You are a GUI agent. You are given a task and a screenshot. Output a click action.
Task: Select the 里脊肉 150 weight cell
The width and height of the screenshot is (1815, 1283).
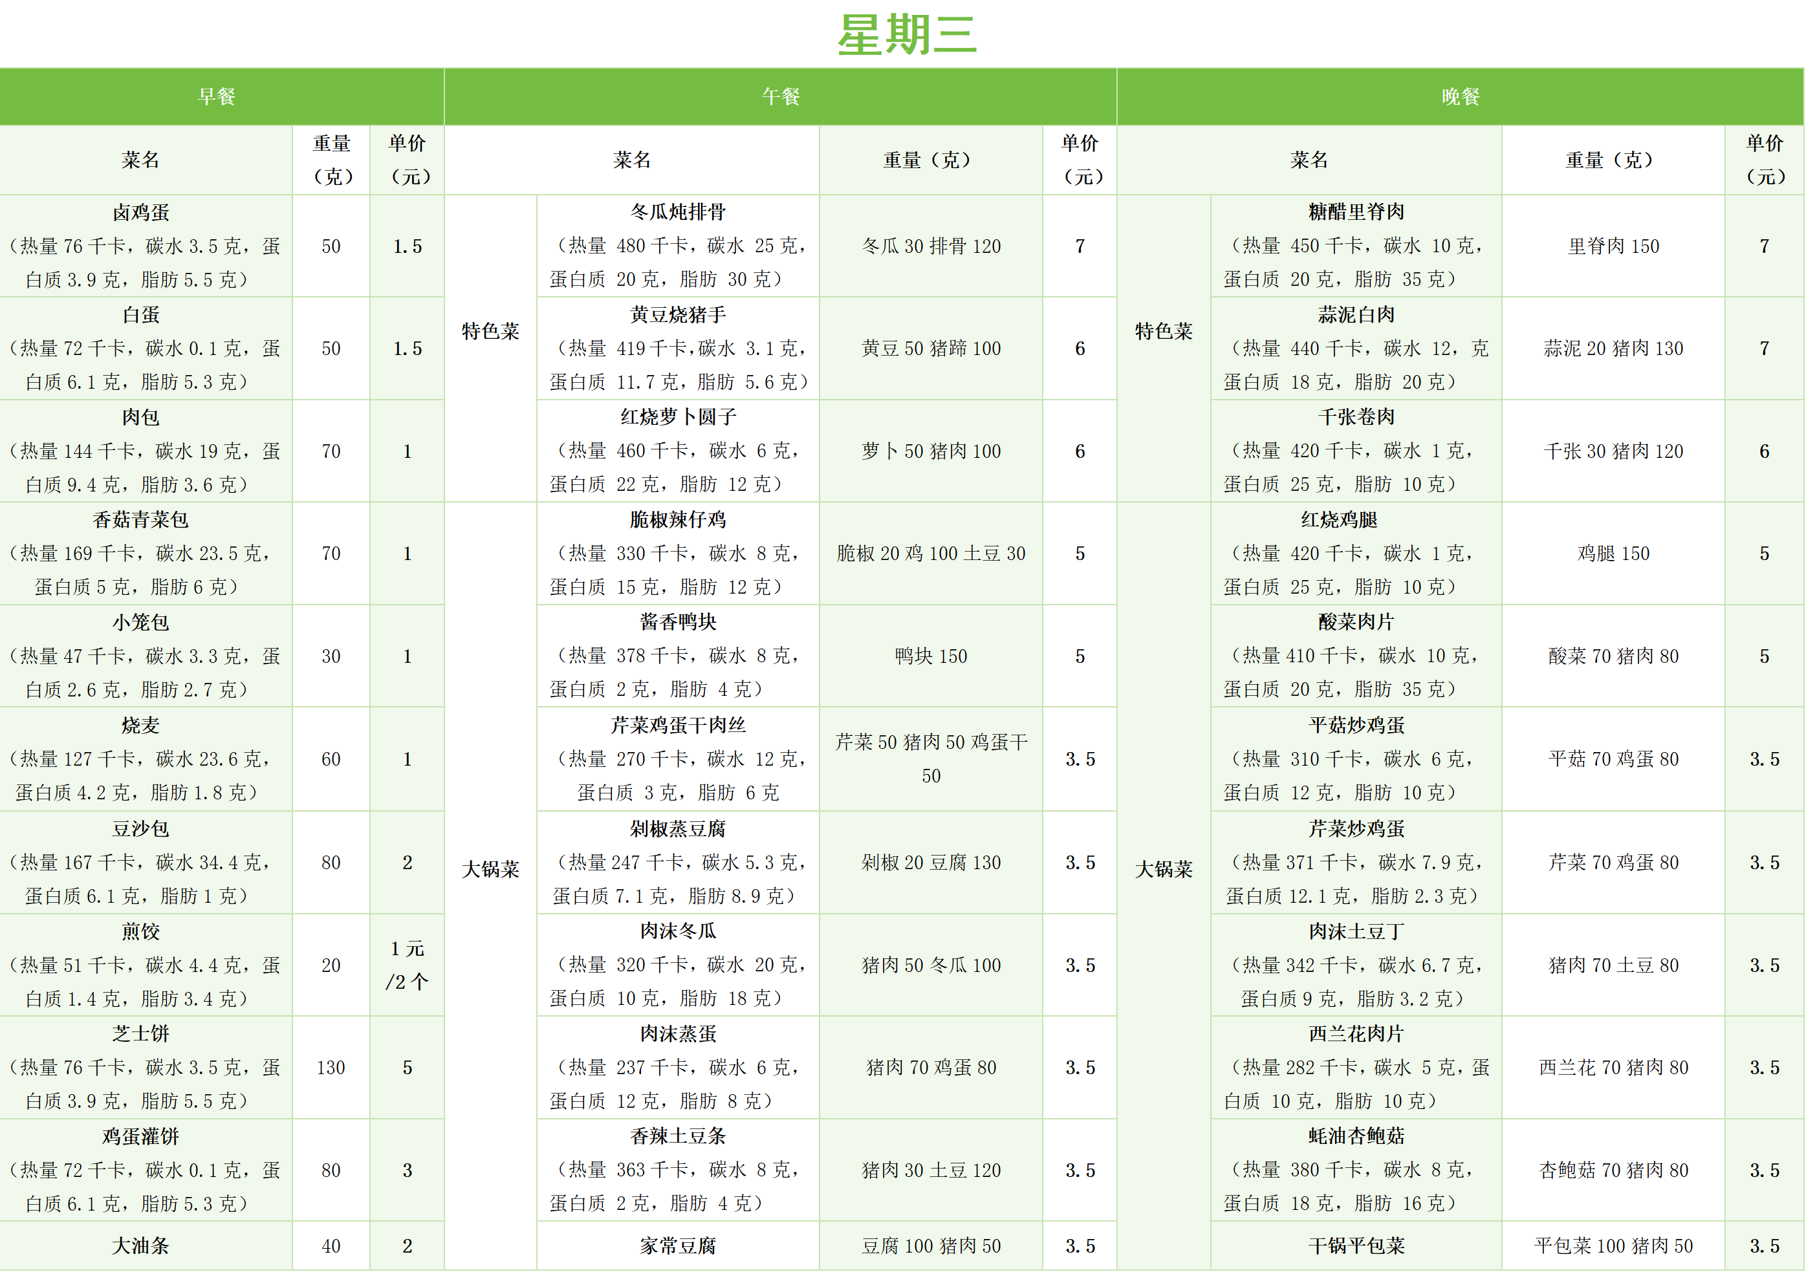[1613, 246]
